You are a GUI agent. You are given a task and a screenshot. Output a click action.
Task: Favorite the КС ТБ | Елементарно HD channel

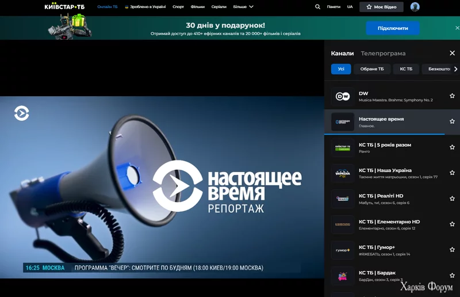tap(452, 224)
